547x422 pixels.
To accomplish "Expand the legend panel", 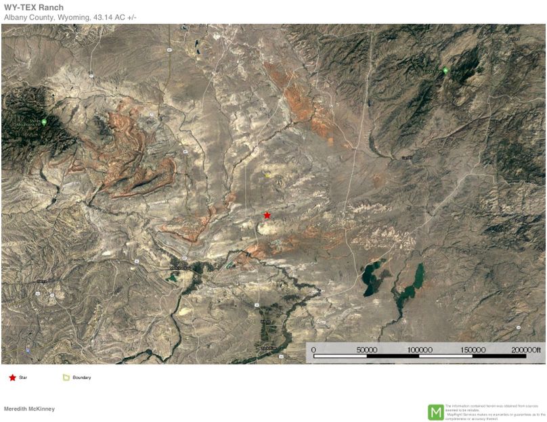I will [47, 378].
